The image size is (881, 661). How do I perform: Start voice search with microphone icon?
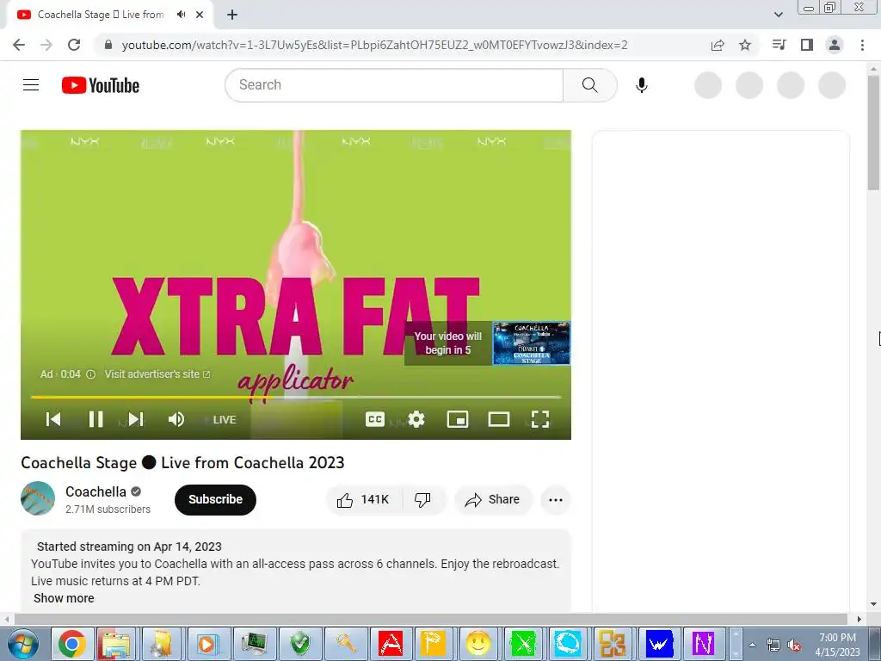pos(641,85)
